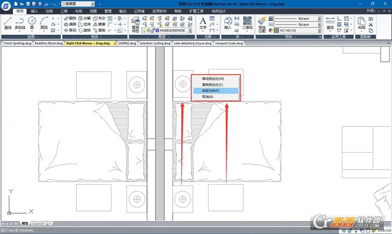Toggle the layer lock icon
The height and width of the screenshot is (234, 392).
tap(153, 31)
